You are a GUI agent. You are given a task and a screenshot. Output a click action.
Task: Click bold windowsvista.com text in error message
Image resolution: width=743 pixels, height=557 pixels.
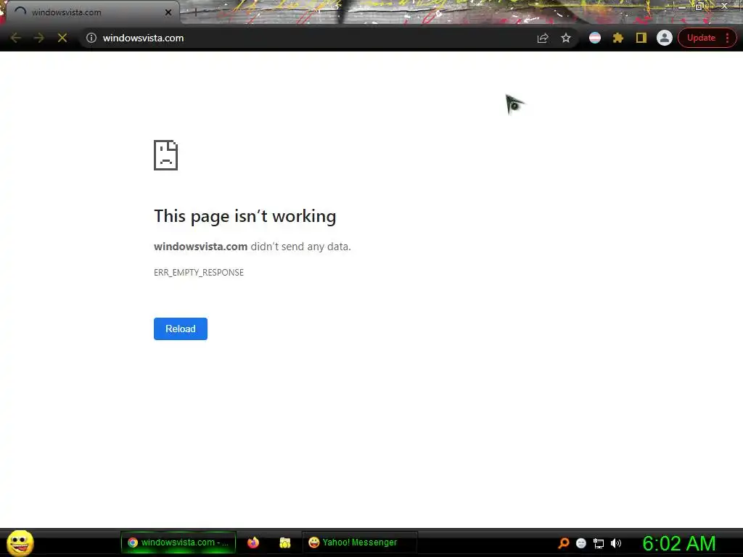(200, 247)
